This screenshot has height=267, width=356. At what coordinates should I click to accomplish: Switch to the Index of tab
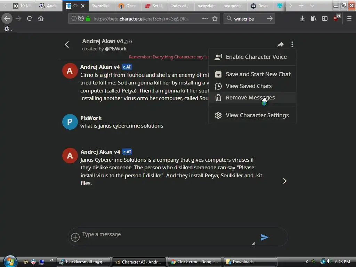(x=180, y=6)
